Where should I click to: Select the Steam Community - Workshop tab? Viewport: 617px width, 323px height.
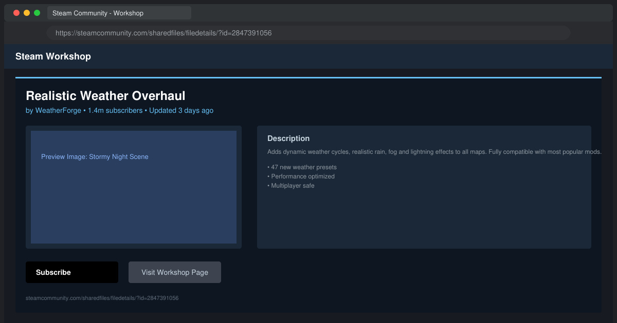tap(119, 13)
